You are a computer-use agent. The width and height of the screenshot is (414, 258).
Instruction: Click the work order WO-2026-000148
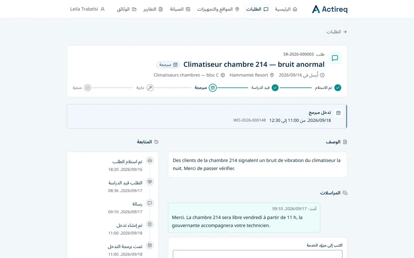pos(250,120)
